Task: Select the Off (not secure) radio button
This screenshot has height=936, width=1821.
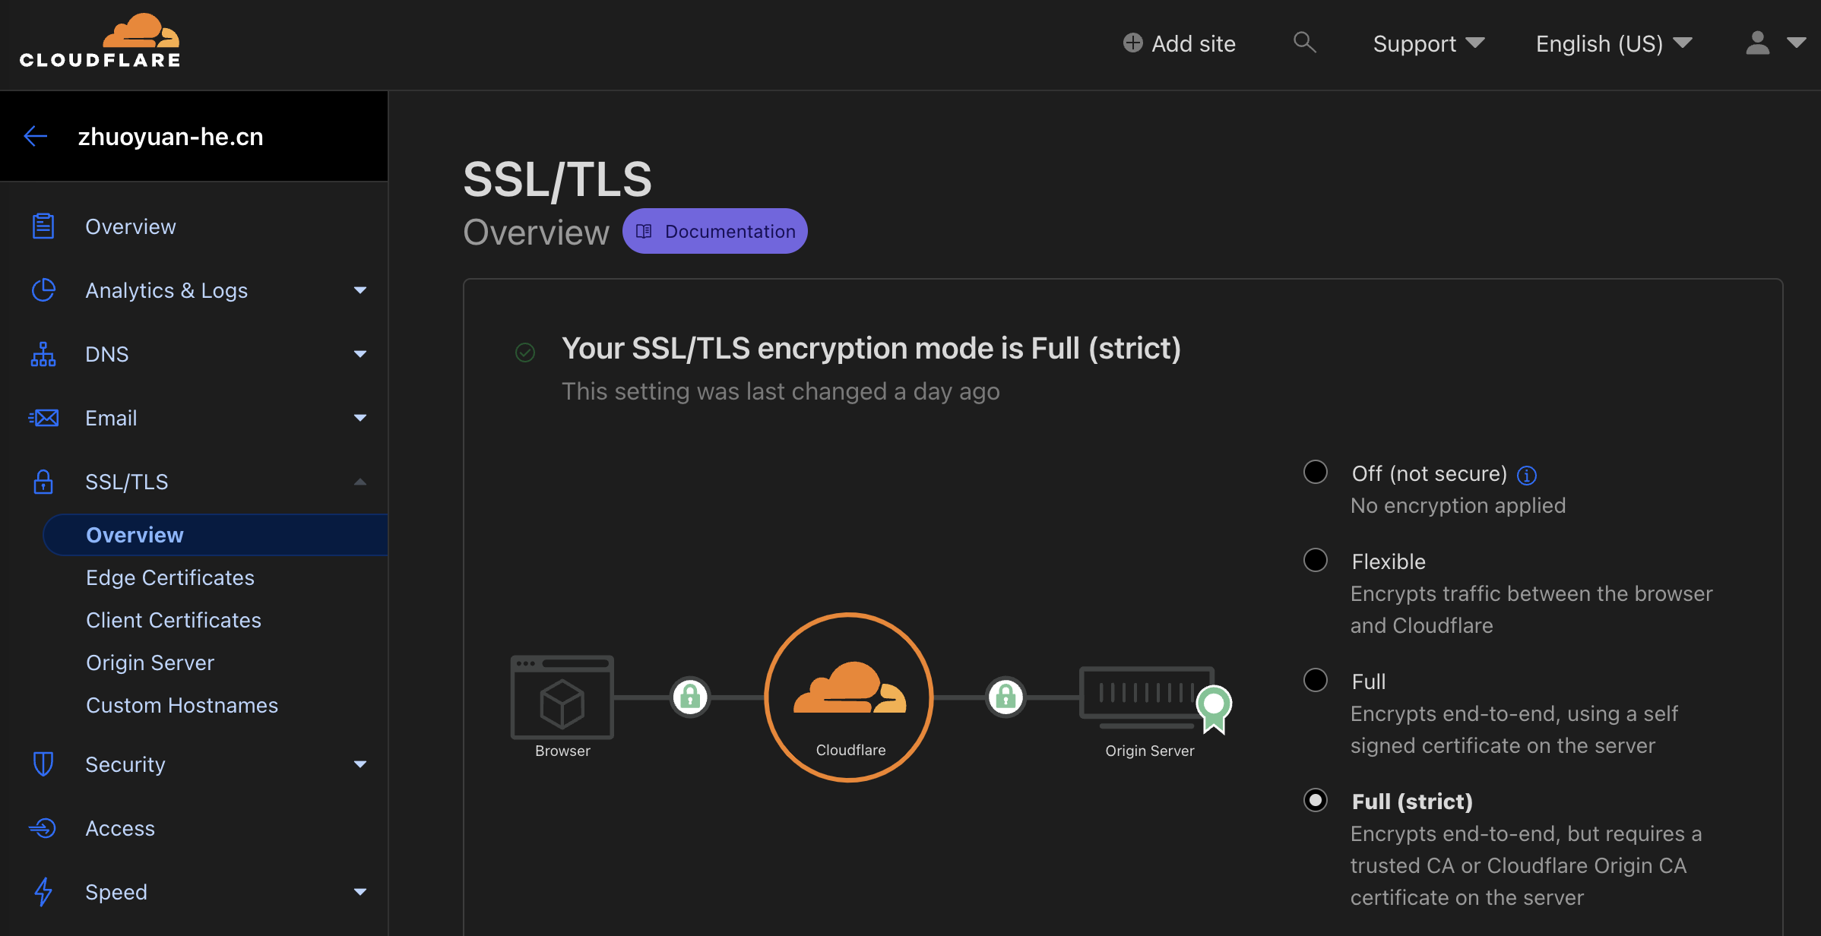Action: [x=1316, y=472]
